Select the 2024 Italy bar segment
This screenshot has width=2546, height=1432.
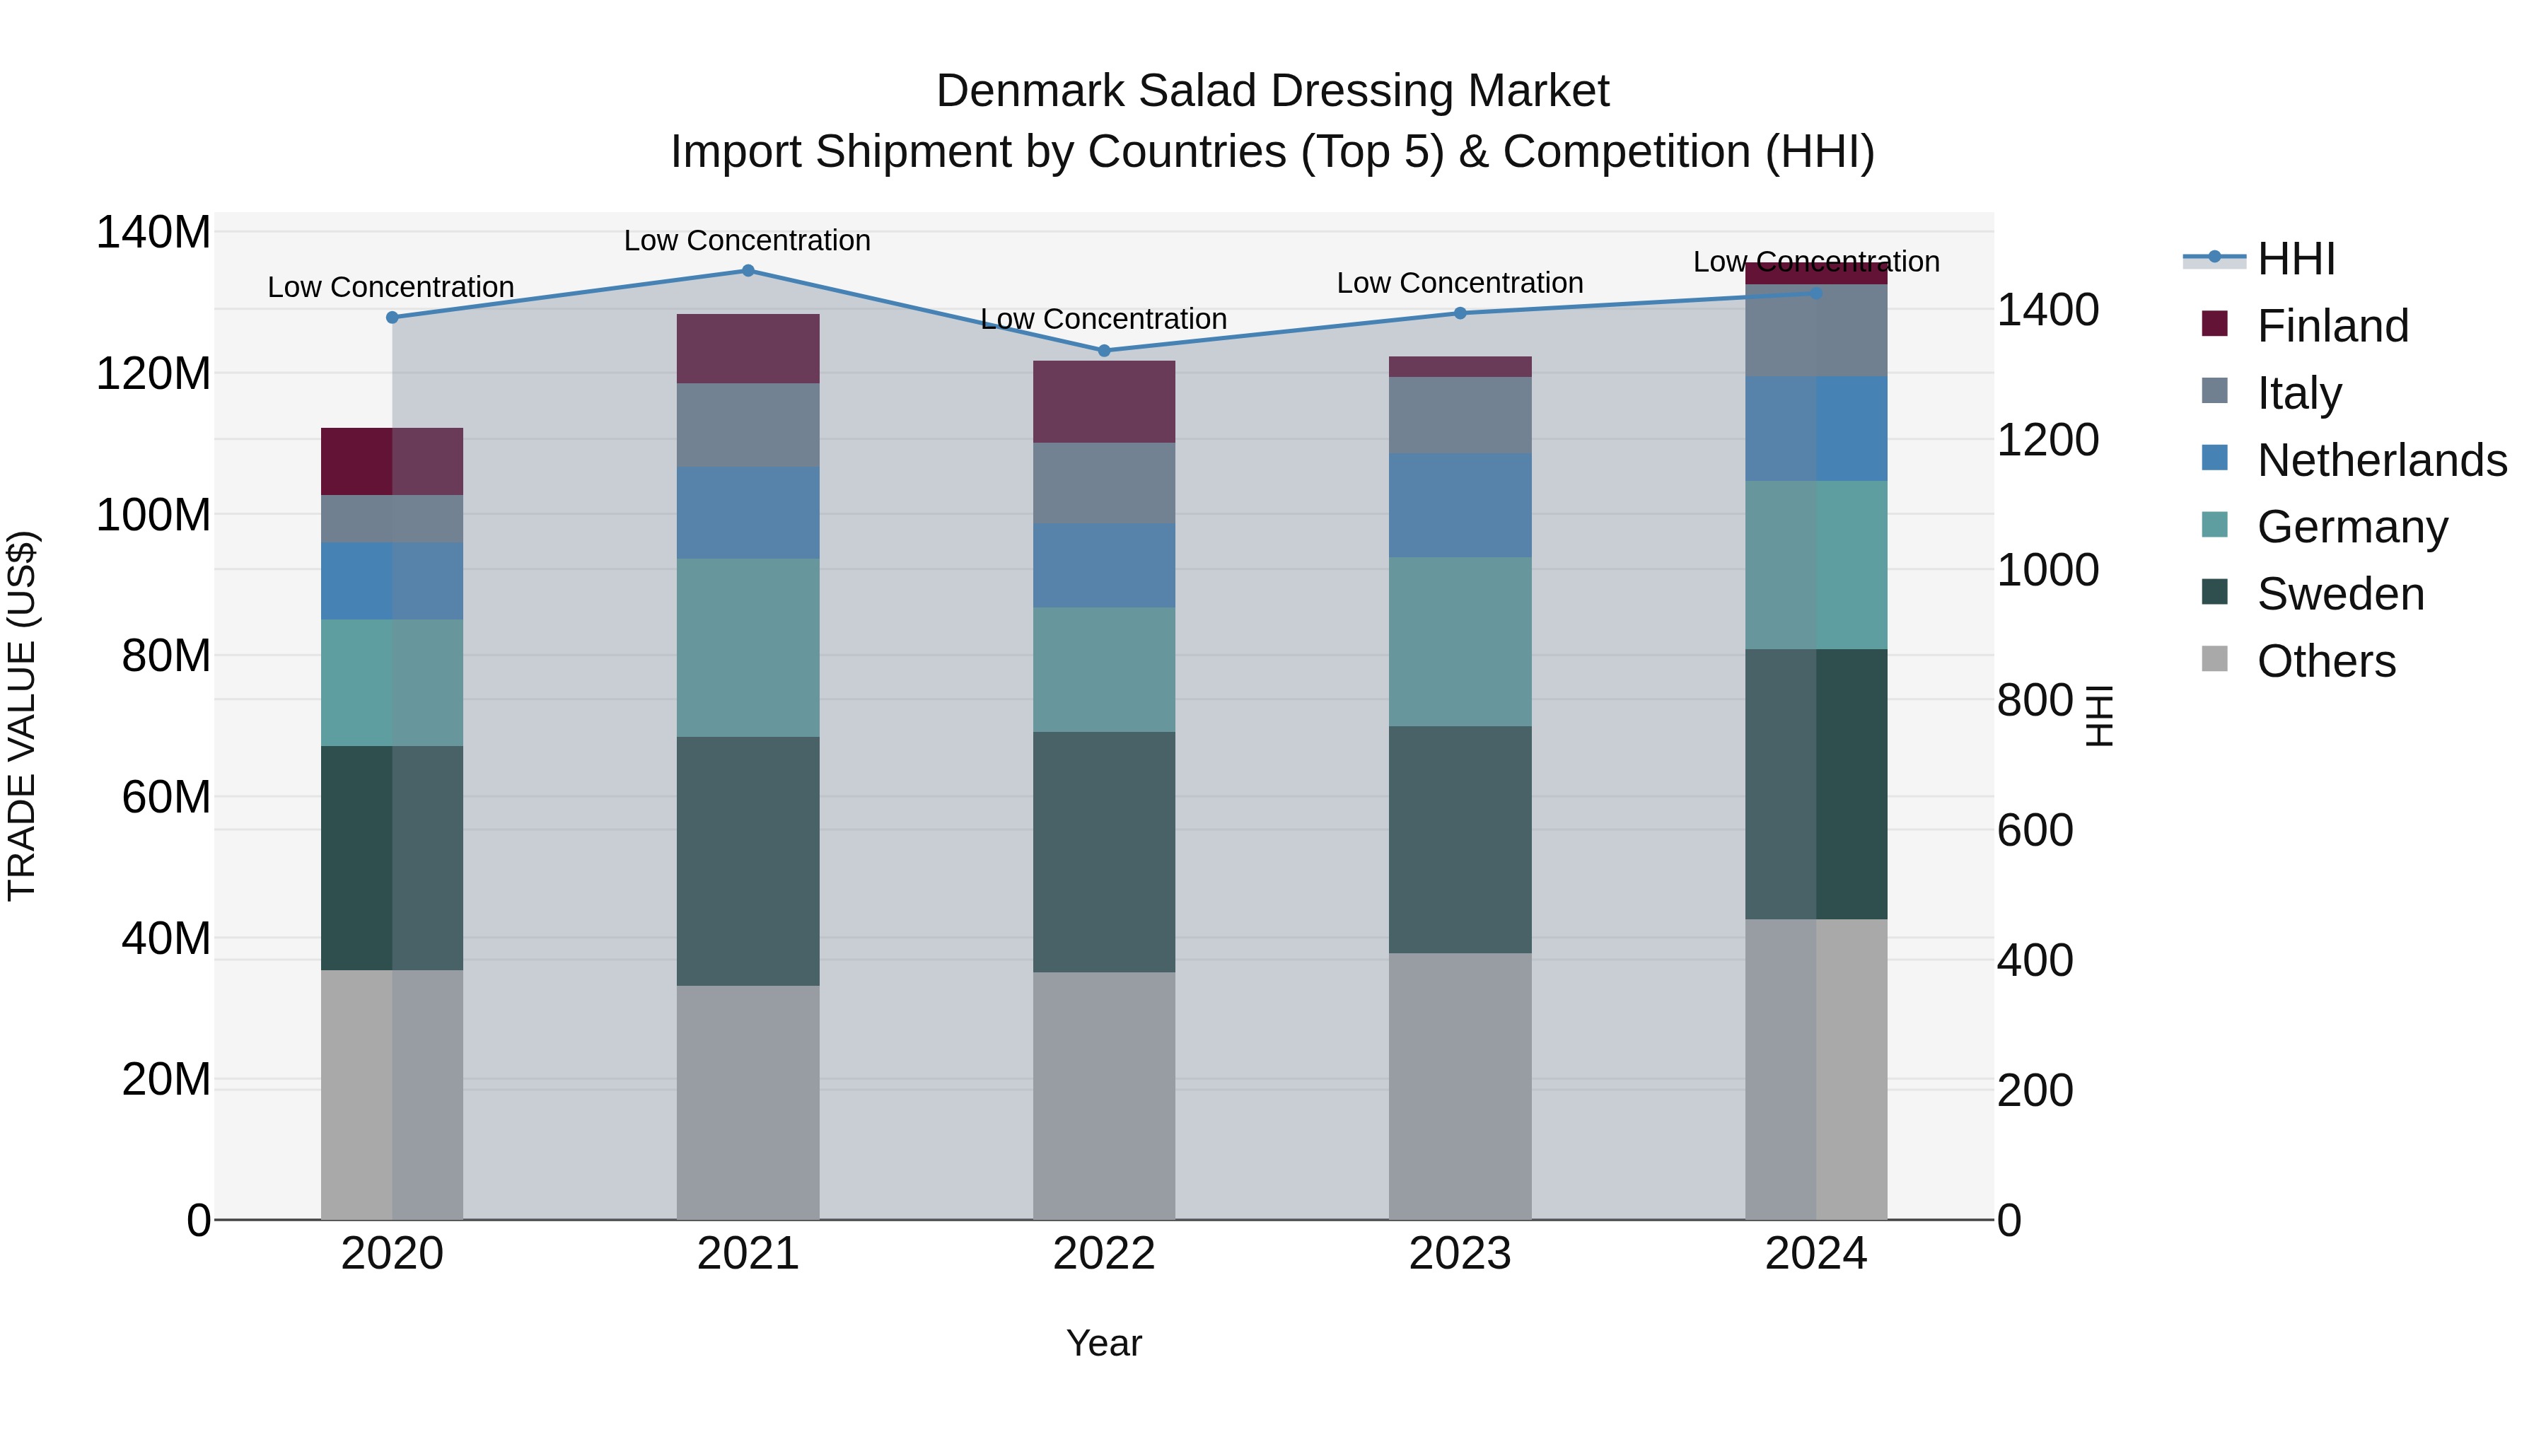(x=1815, y=330)
